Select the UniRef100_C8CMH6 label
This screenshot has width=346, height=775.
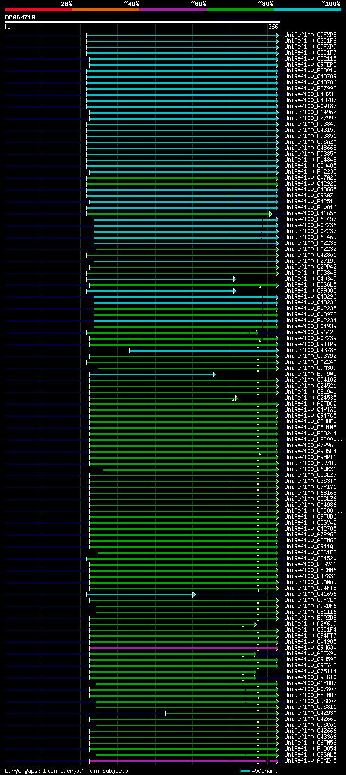tap(310, 571)
